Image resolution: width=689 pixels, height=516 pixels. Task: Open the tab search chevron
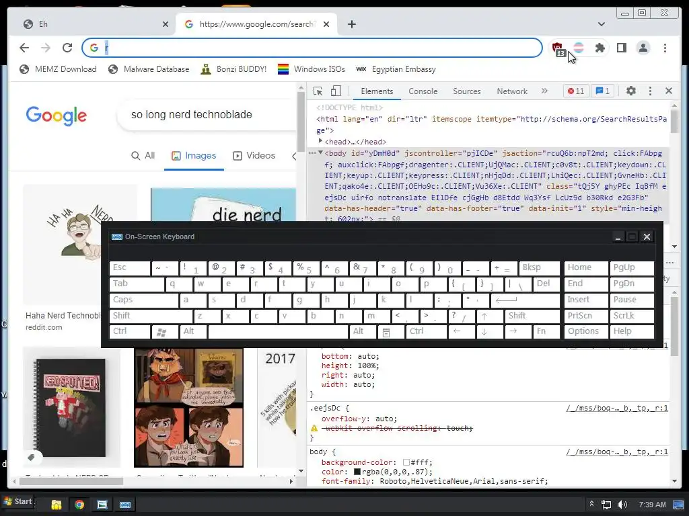pyautogui.click(x=601, y=24)
